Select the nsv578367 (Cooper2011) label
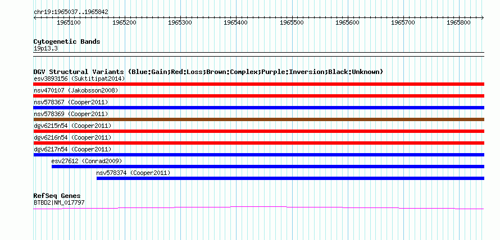The height and width of the screenshot is (240, 500). point(71,102)
